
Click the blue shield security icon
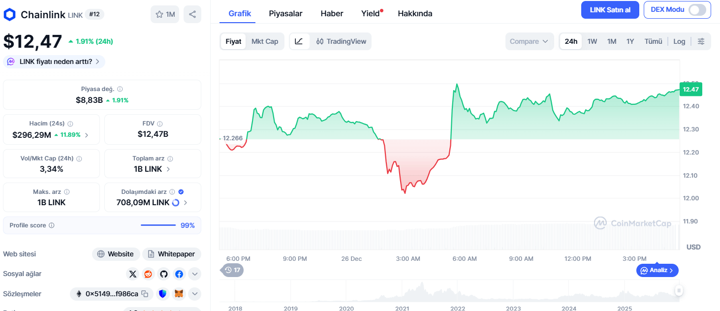pos(163,294)
